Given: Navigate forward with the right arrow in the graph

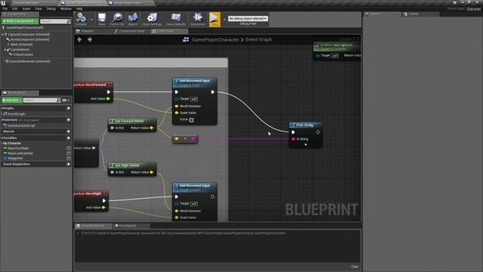Looking at the screenshot, I should coord(90,39).
